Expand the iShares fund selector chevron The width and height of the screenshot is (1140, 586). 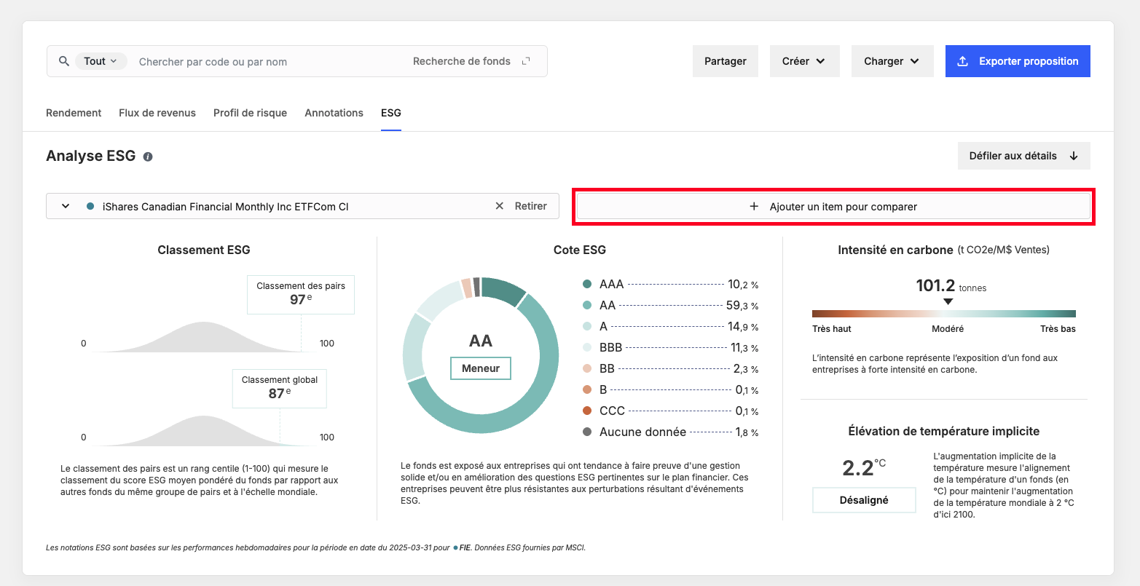click(x=66, y=206)
